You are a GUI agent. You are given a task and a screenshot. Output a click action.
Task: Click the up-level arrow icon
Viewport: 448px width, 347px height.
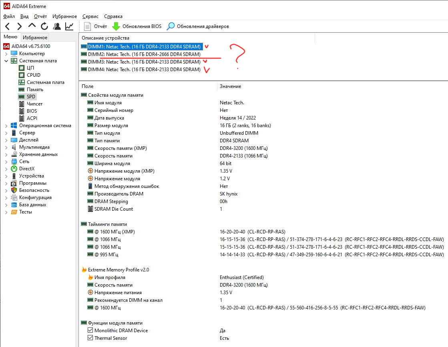pyautogui.click(x=32, y=26)
